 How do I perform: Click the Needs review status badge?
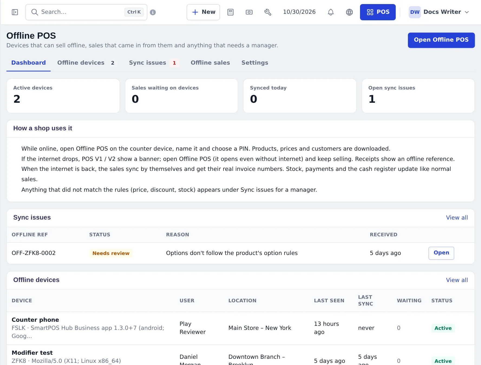[111, 253]
